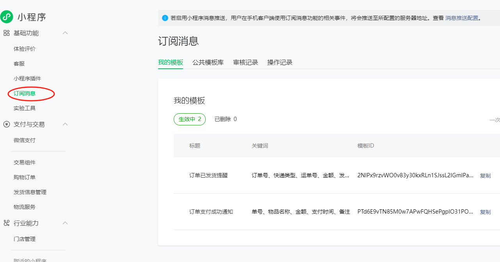
Task: Select the 已删除 0 filter
Action: (226, 119)
